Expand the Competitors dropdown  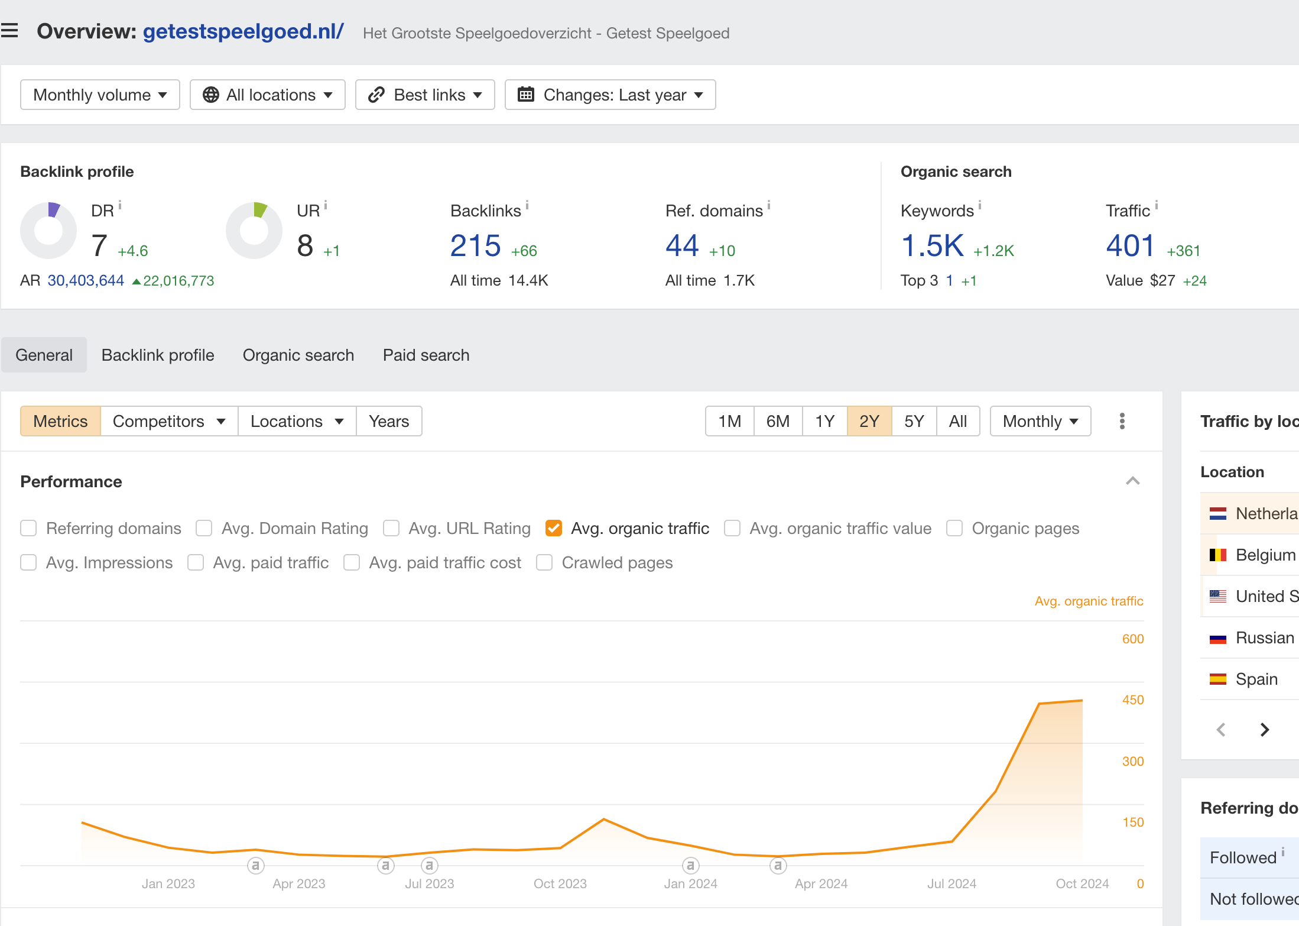[x=169, y=421]
